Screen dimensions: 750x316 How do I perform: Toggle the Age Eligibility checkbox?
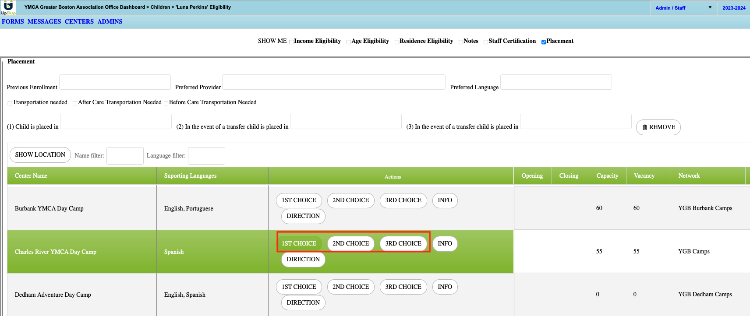pos(349,42)
